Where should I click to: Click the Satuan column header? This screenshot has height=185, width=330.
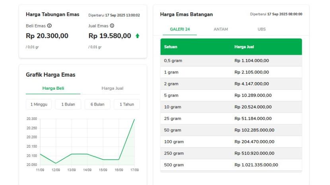point(171,47)
